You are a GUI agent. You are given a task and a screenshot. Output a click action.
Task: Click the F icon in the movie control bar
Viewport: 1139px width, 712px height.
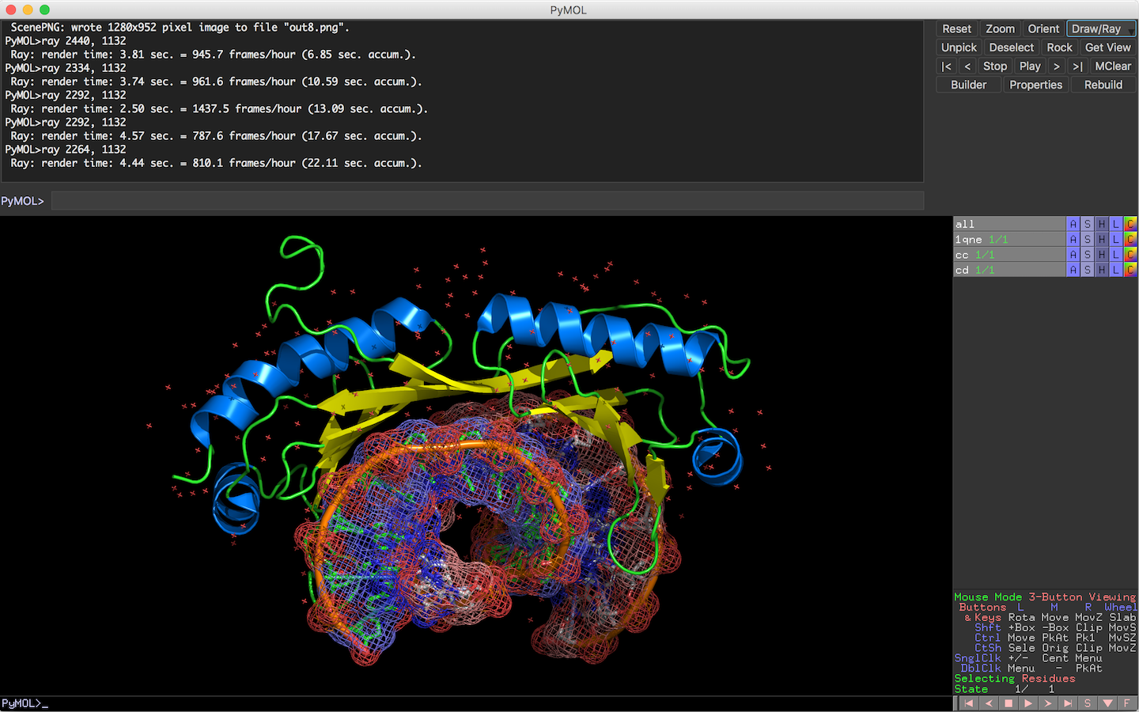coord(1126,703)
